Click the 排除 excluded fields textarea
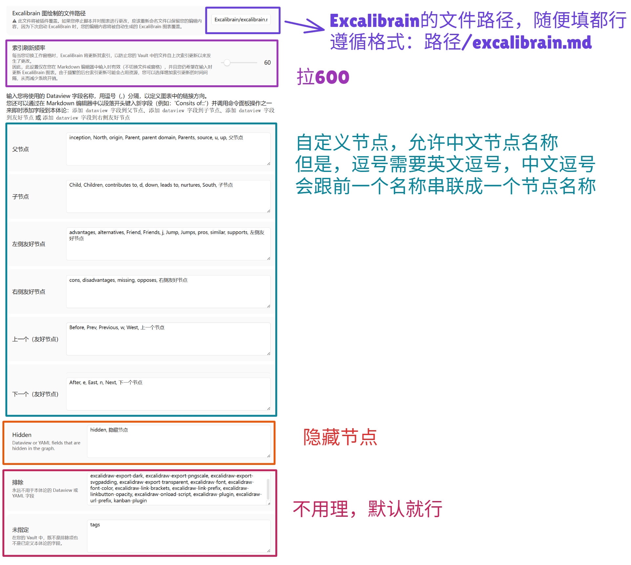This screenshot has width=631, height=565. click(177, 488)
